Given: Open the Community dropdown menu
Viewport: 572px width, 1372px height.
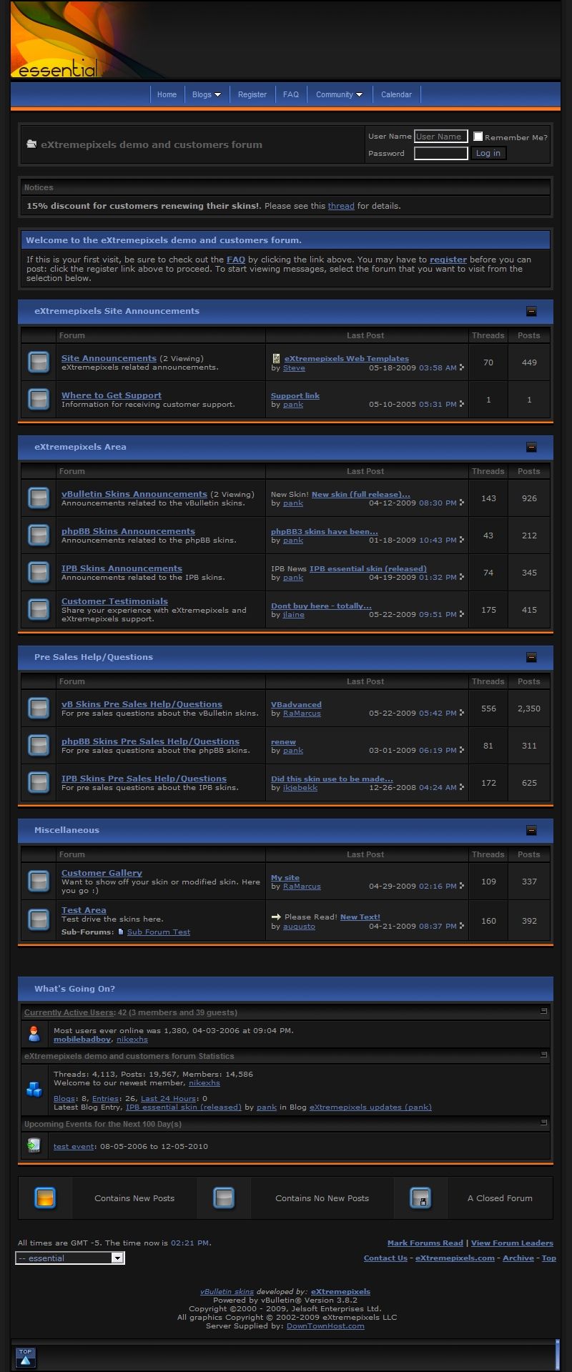Looking at the screenshot, I should pos(339,94).
